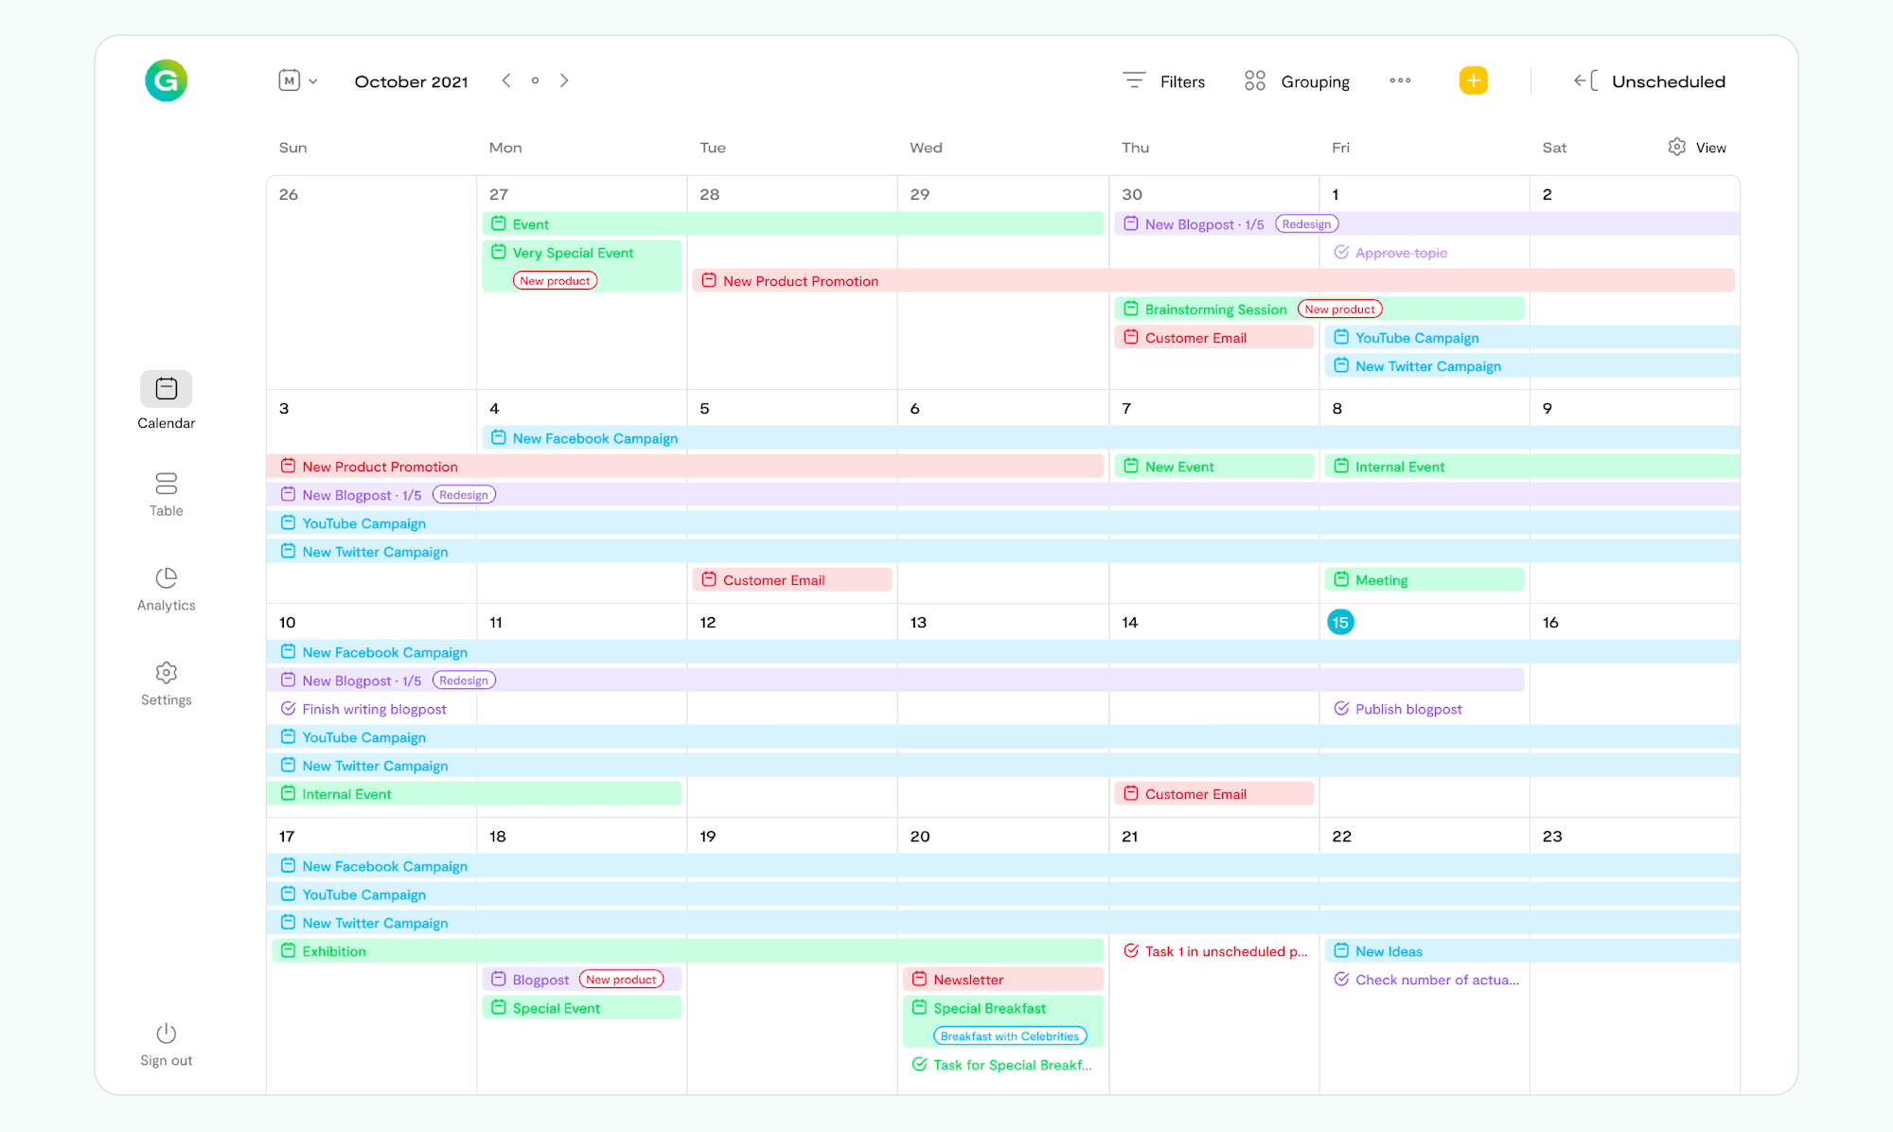Select the today indicator on day 15

point(1340,621)
